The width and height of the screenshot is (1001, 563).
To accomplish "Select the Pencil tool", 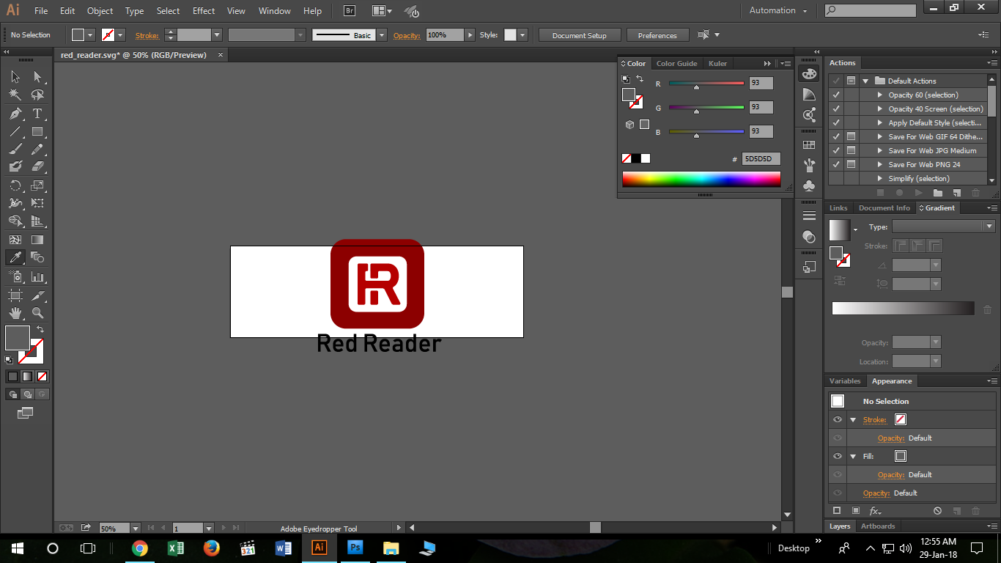I will [x=37, y=149].
